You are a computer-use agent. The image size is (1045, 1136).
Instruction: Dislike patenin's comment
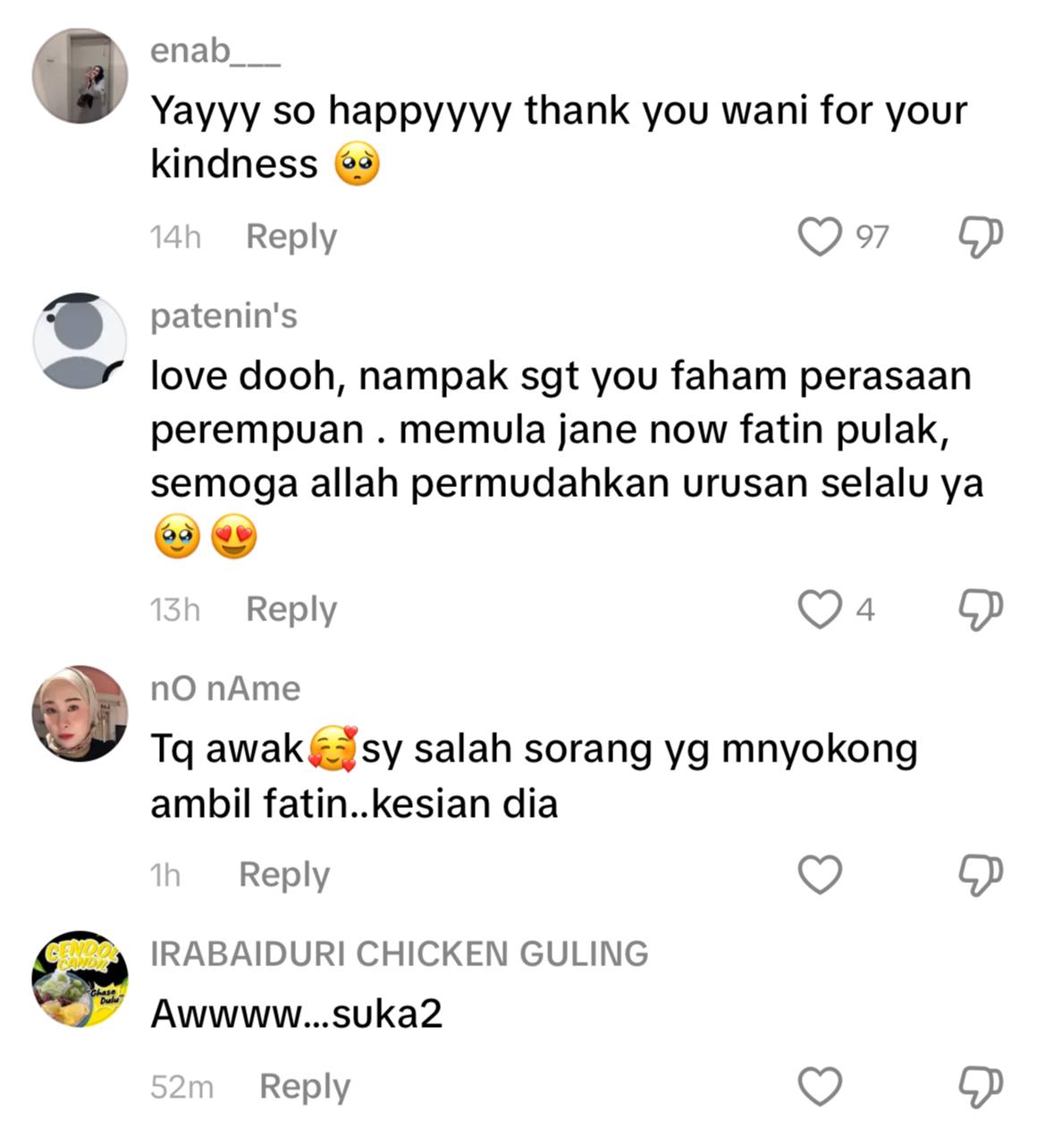(981, 610)
